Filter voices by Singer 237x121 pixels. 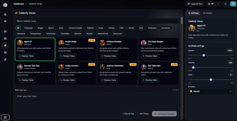pyautogui.click(x=41, y=28)
